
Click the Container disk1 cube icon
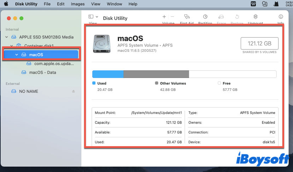19,45
